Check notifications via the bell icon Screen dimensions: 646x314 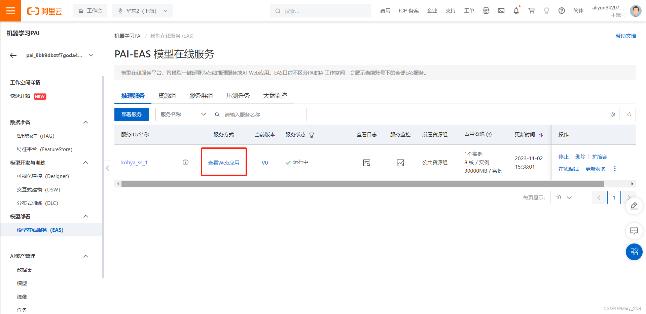coord(516,10)
